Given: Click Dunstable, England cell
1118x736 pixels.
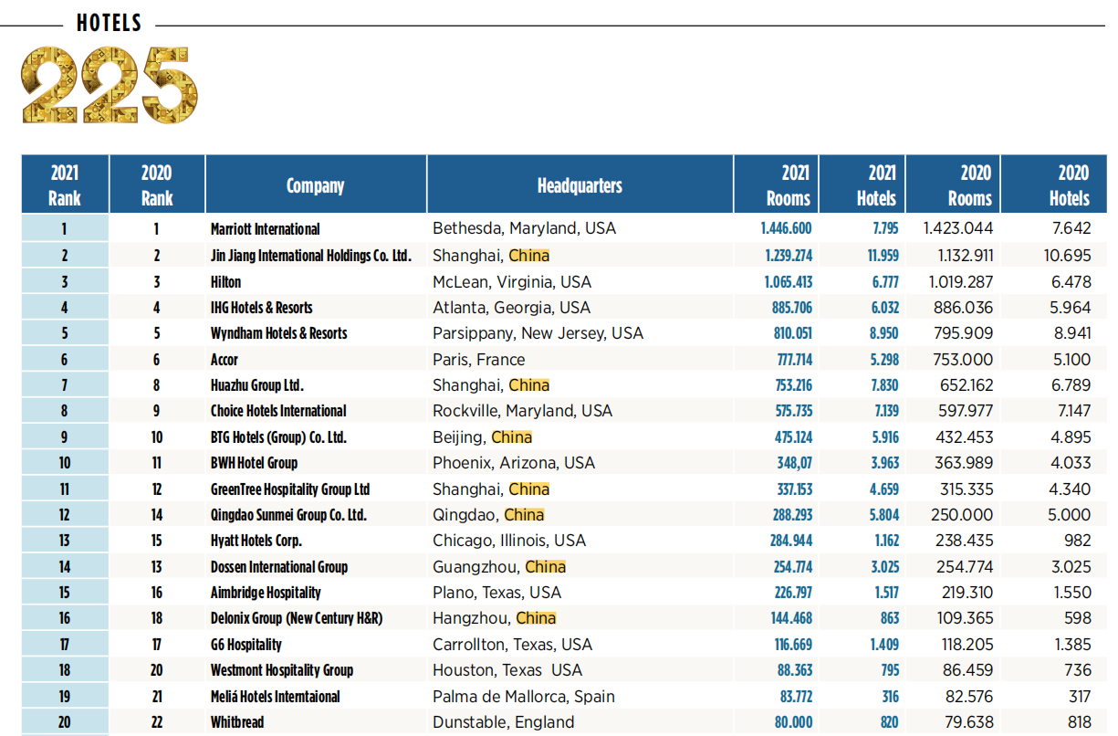Looking at the screenshot, I should pyautogui.click(x=504, y=722).
